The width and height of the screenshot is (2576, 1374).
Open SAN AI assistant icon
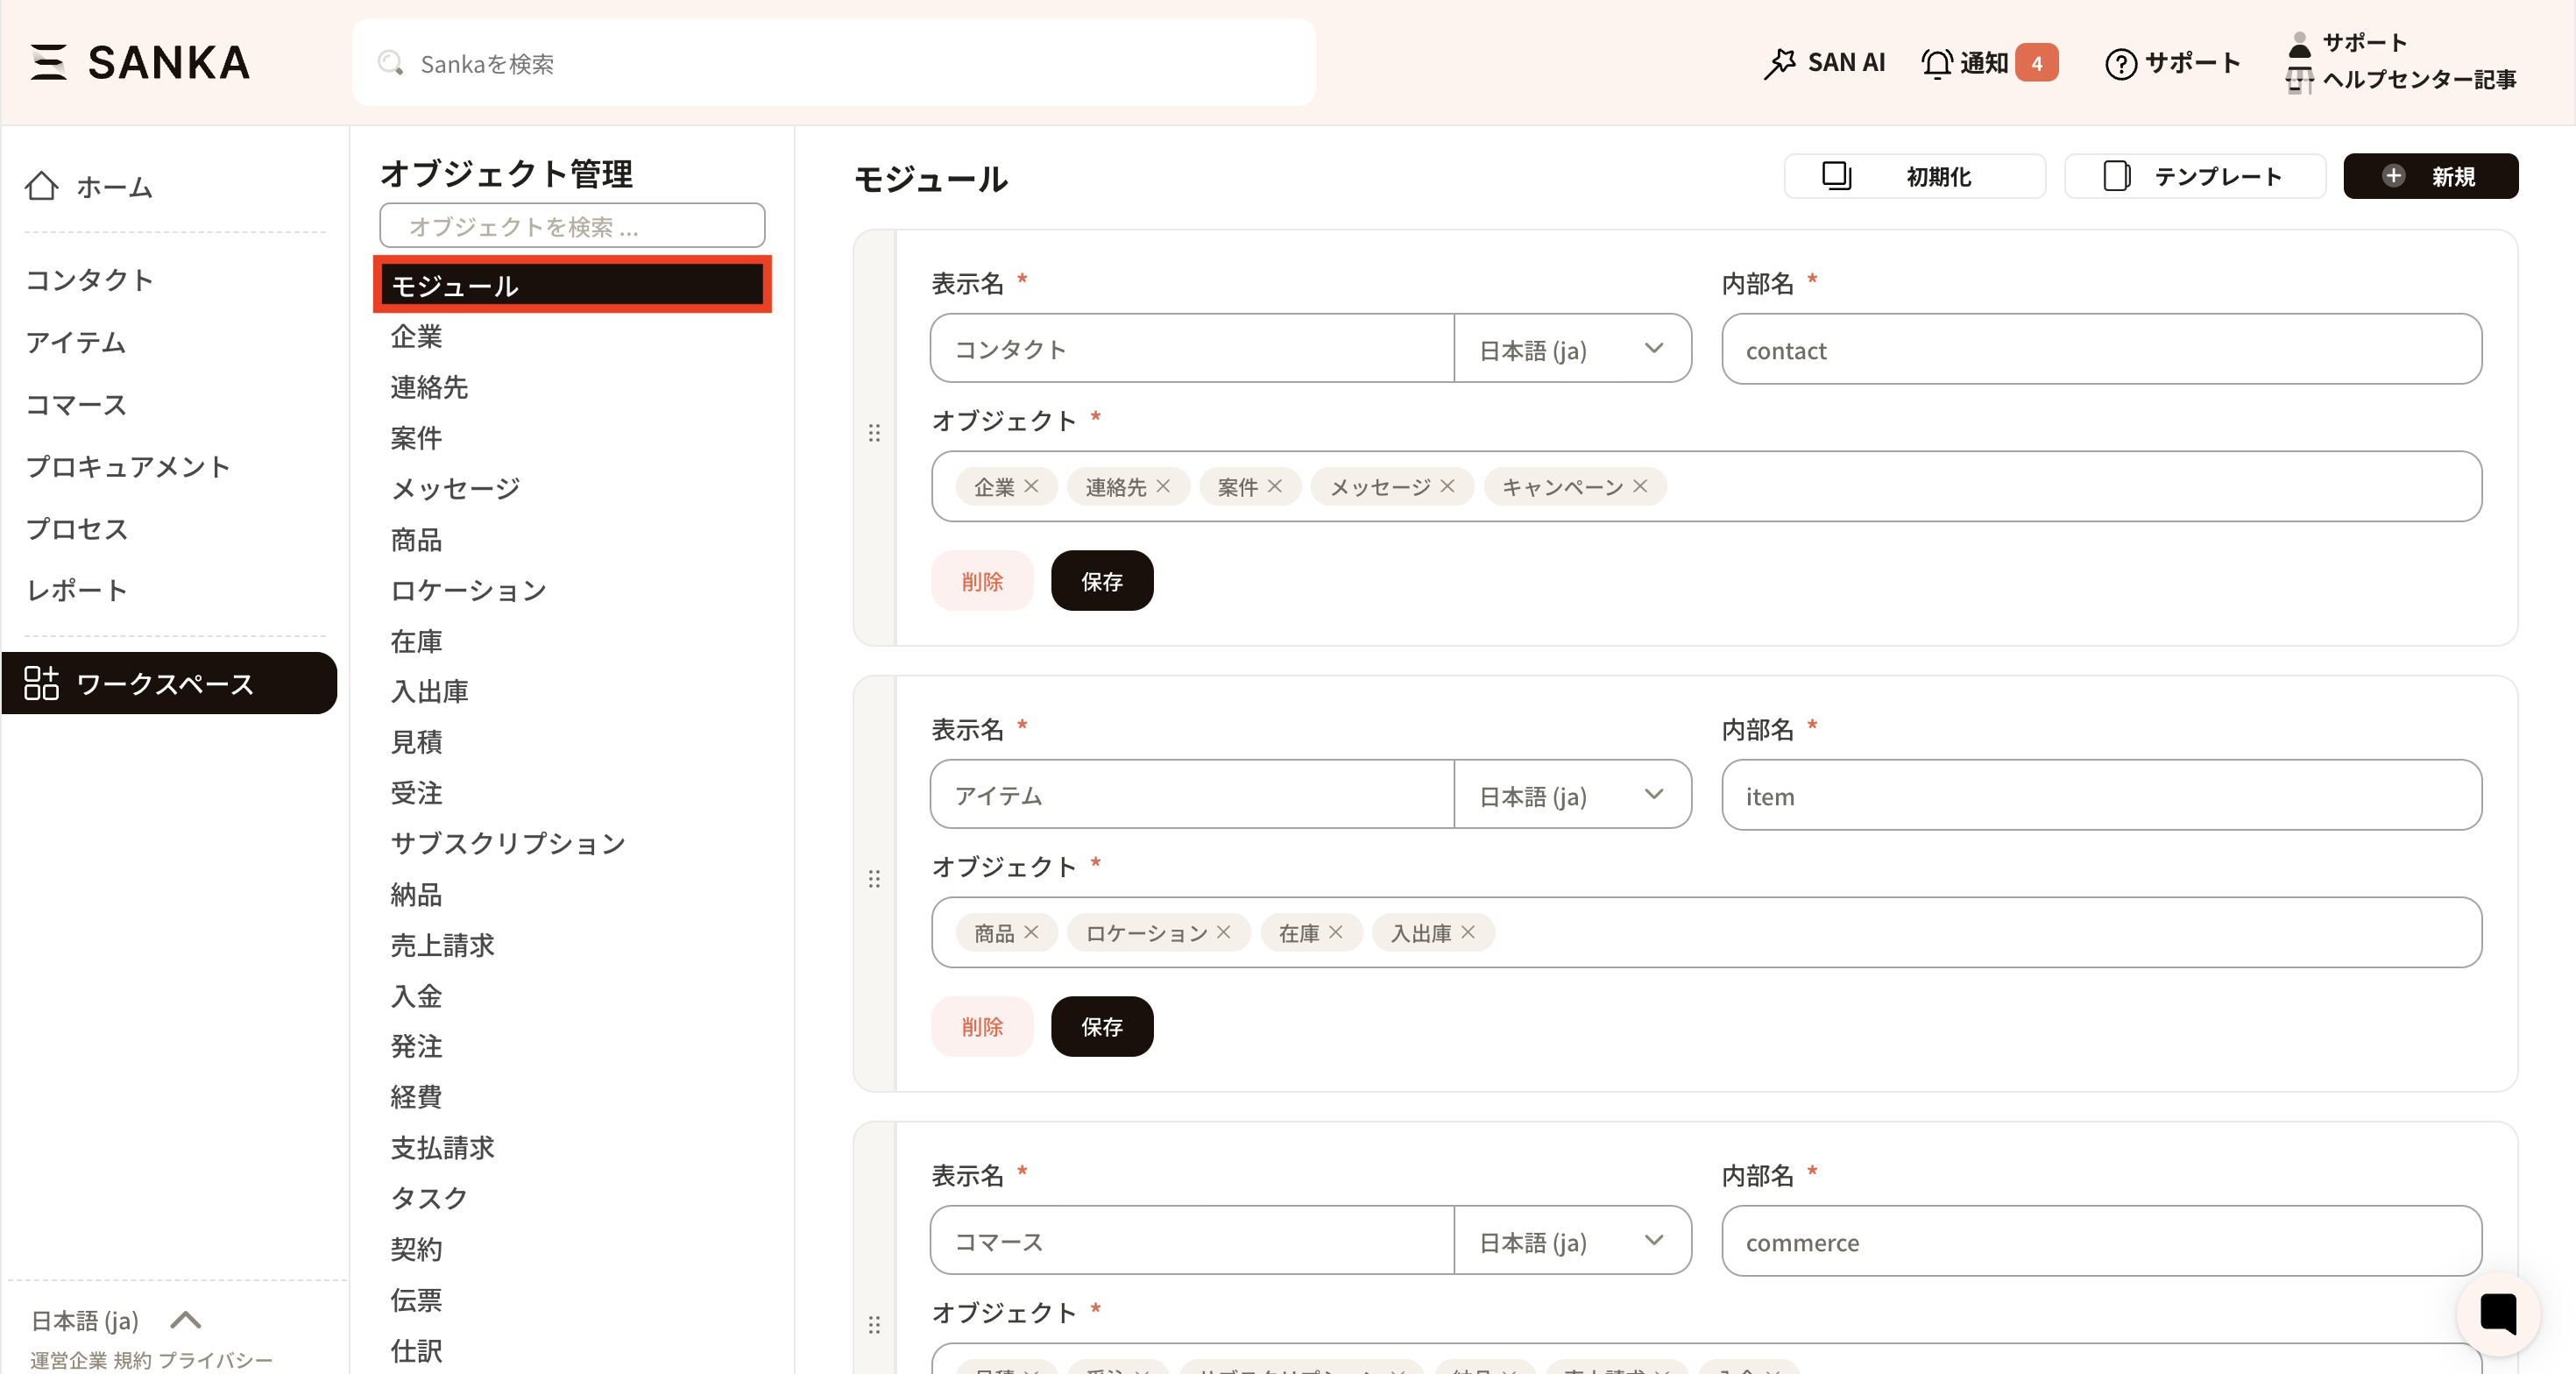click(1780, 63)
